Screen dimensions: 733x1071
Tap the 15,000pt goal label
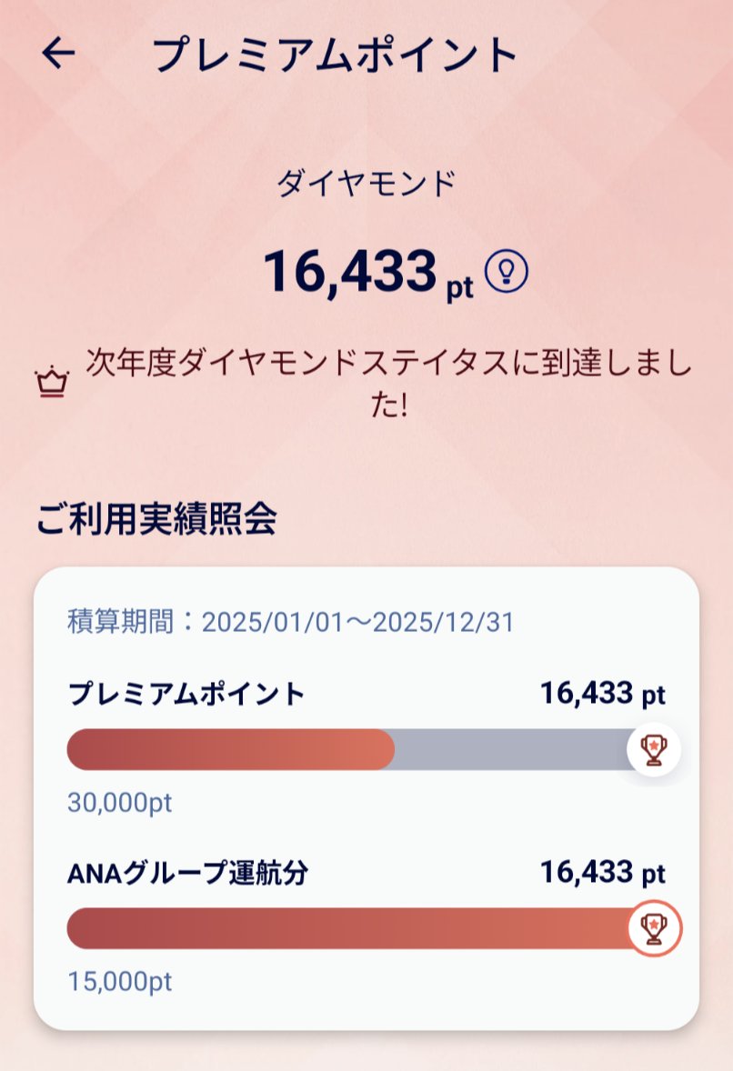(119, 982)
